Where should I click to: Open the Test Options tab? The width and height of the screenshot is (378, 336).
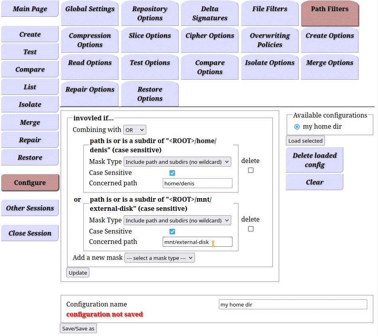coord(150,67)
